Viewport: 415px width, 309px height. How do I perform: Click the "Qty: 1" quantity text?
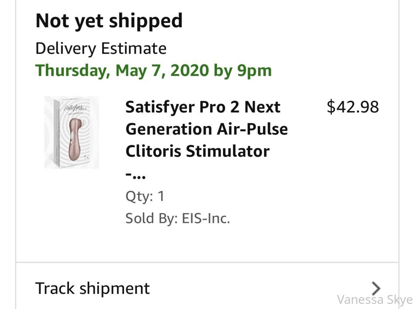(x=145, y=196)
